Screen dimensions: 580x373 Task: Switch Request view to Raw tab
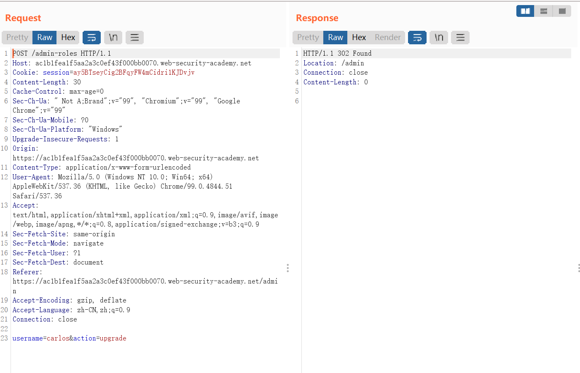(45, 38)
